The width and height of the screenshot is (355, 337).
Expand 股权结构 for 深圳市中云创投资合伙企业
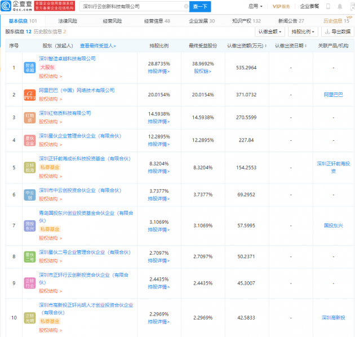50,199
